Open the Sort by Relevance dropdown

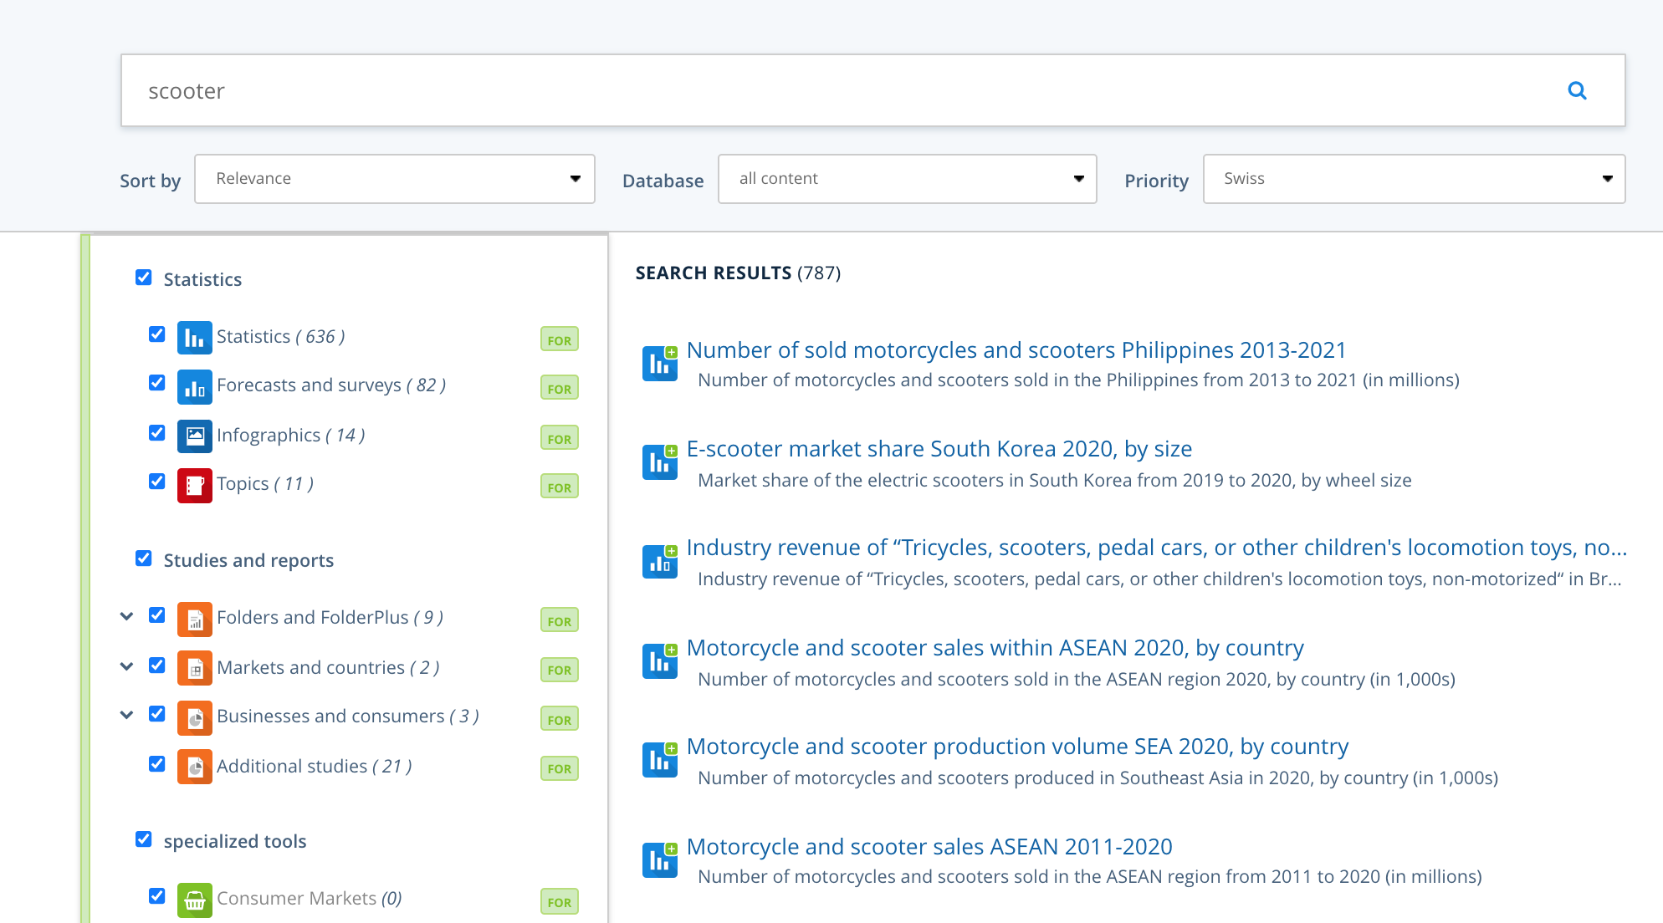coord(394,179)
